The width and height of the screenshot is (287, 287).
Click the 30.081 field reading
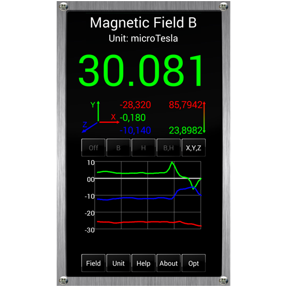[141, 71]
